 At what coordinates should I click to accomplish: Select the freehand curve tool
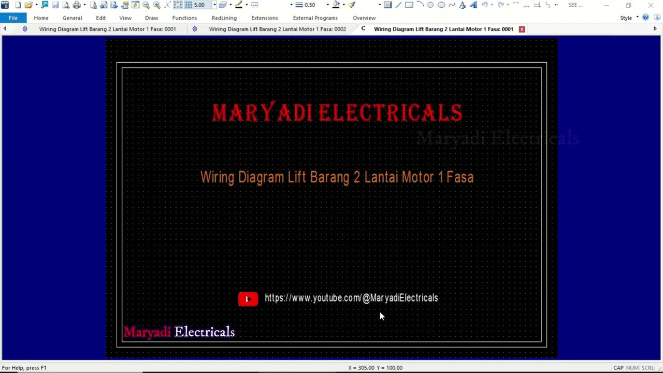pos(452,5)
